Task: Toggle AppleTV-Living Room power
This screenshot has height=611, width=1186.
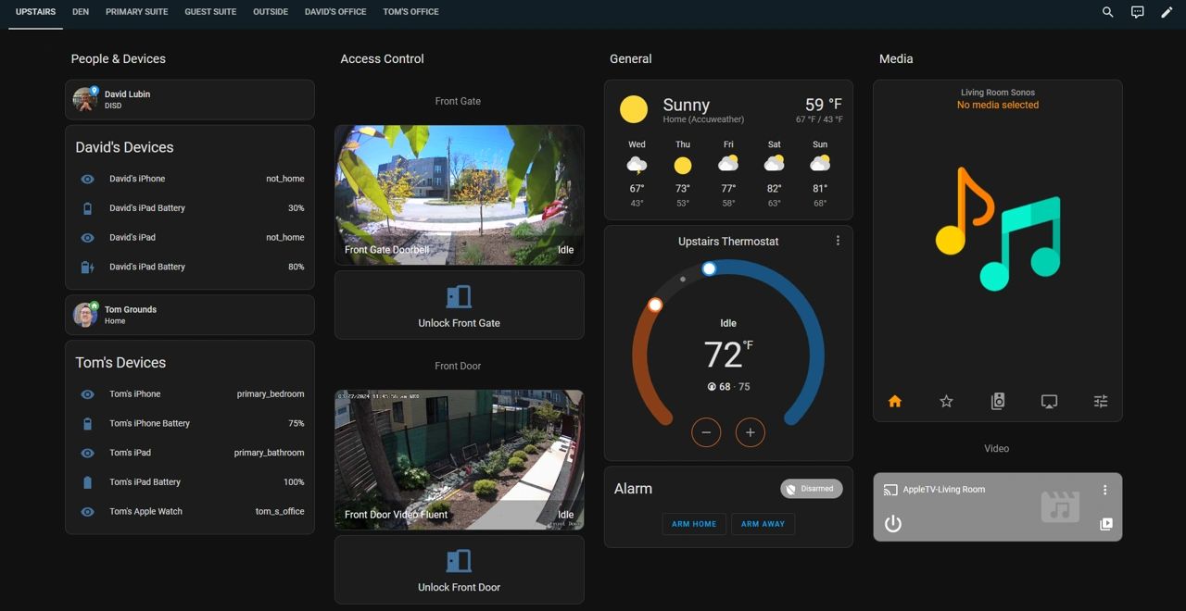Action: (x=892, y=524)
